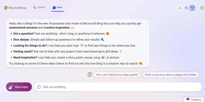205x102 pixels.
Task: Click the "Microsoft Bing" wordmark text
Action: 17,8
